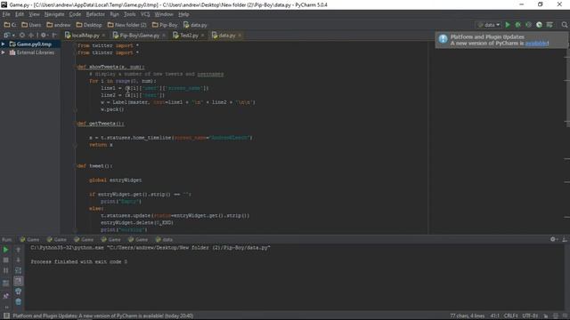This screenshot has height=320, width=570.
Task: Expand the more-actions chevron in the Run panel
Action: pyautogui.click(x=6, y=308)
